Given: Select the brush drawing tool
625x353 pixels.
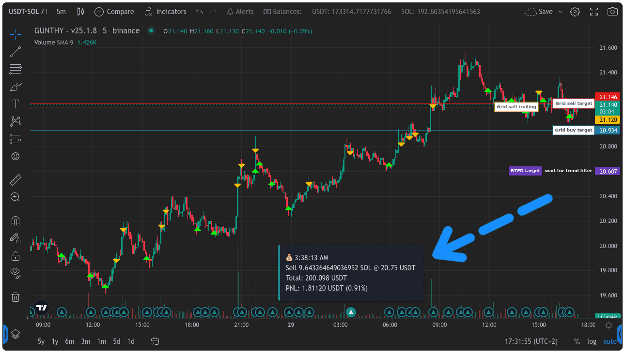Looking at the screenshot, I should [16, 87].
